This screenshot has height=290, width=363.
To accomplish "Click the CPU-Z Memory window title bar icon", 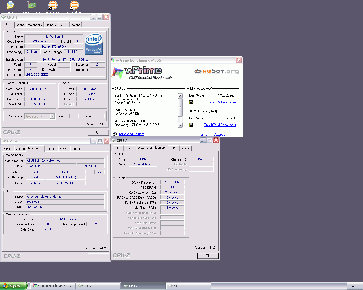I will (114, 140).
